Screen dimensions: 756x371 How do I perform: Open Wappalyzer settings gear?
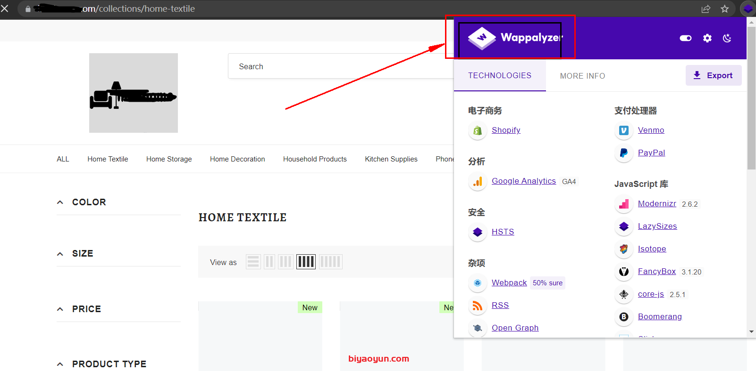[707, 38]
